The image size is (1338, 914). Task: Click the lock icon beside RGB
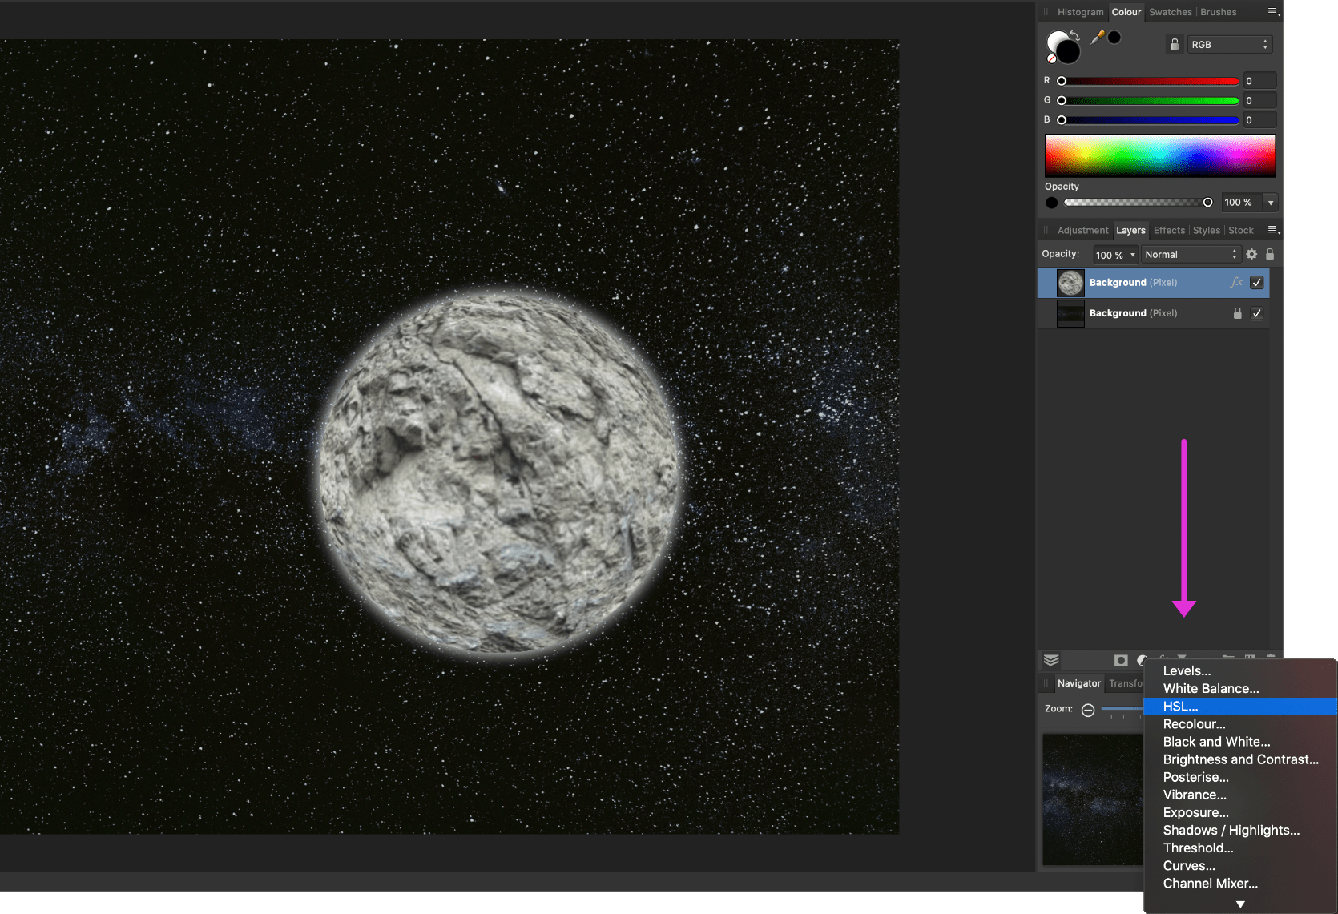click(1175, 45)
